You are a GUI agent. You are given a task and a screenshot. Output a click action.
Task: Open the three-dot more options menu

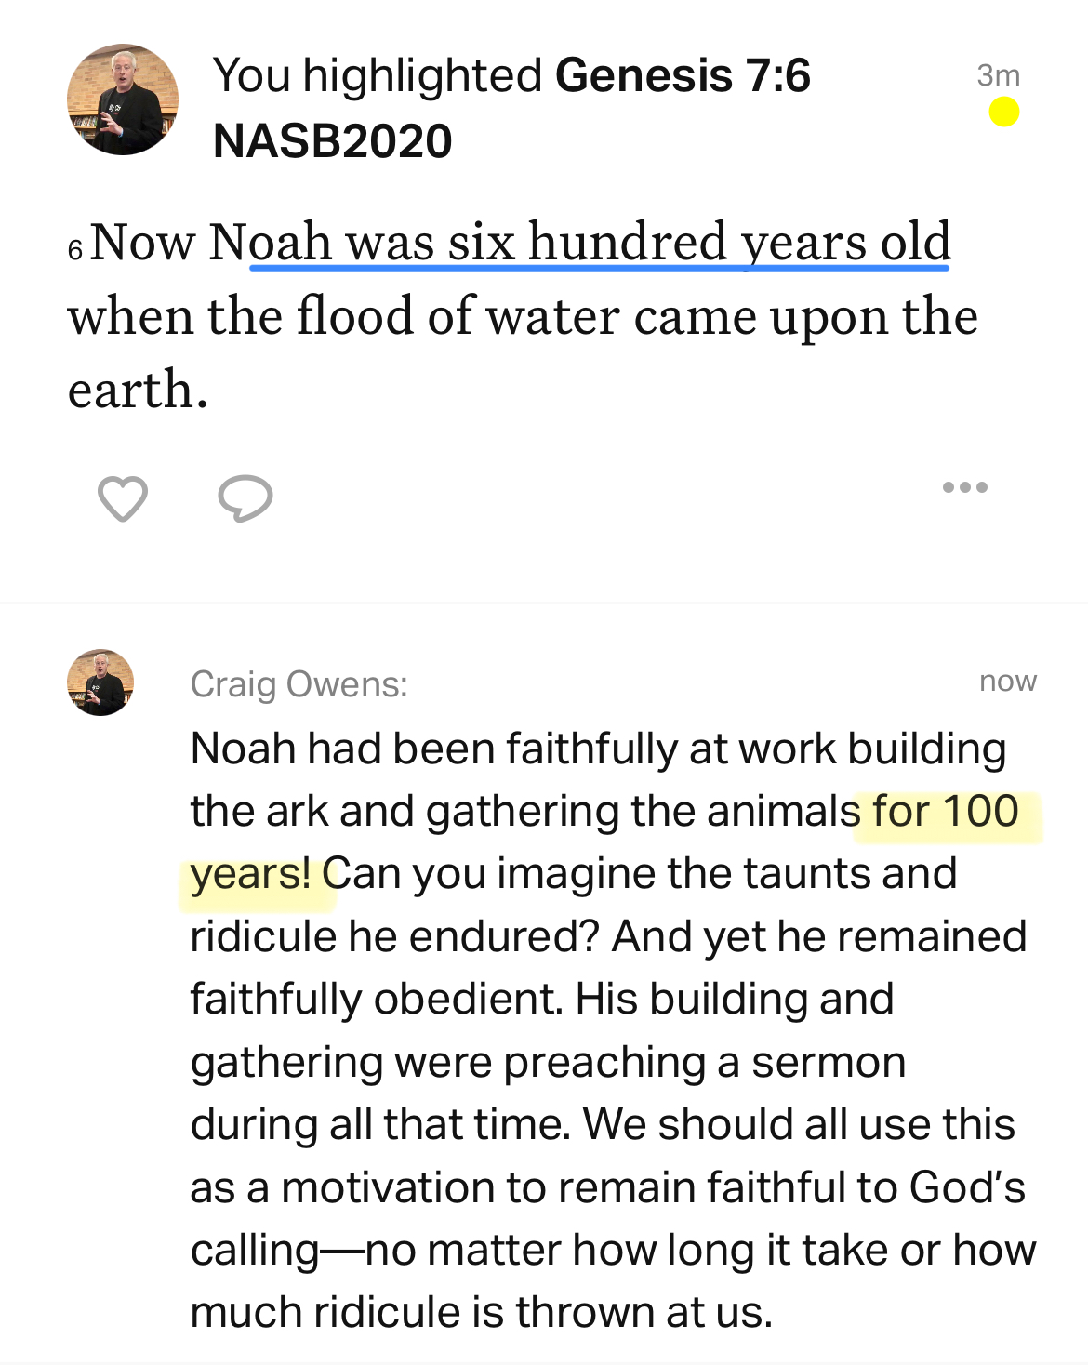coord(964,487)
